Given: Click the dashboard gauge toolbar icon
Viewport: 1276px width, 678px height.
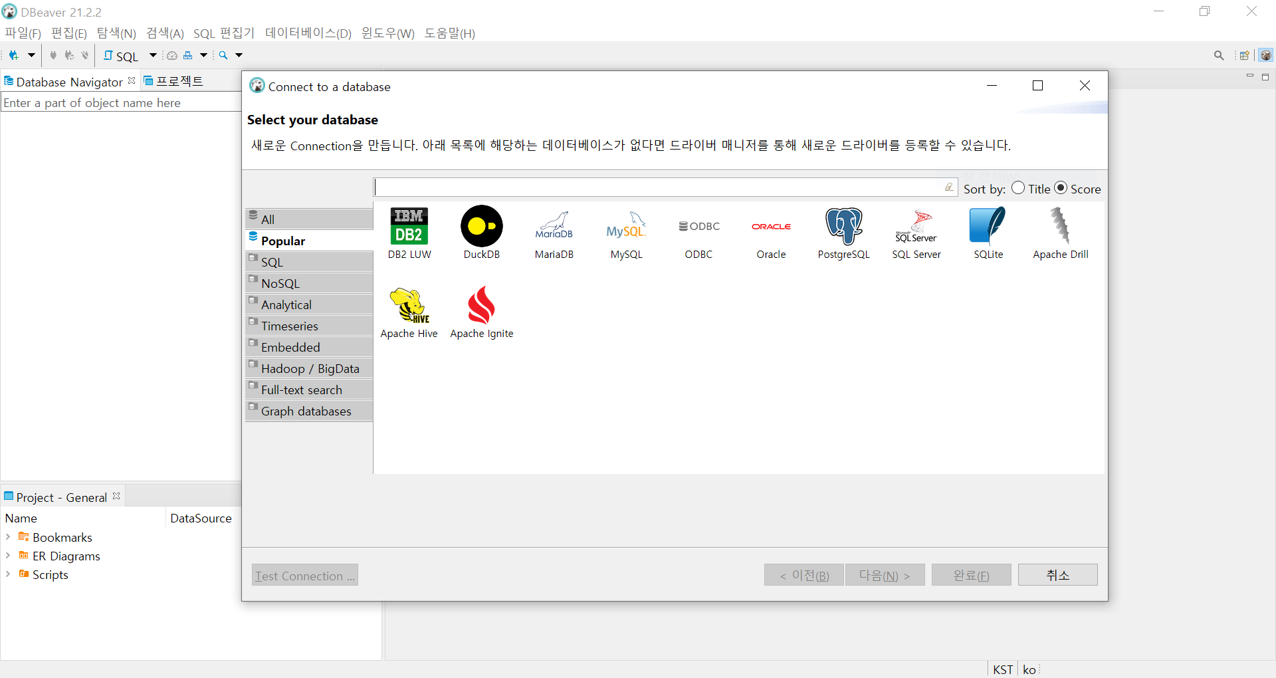Looking at the screenshot, I should pyautogui.click(x=172, y=55).
